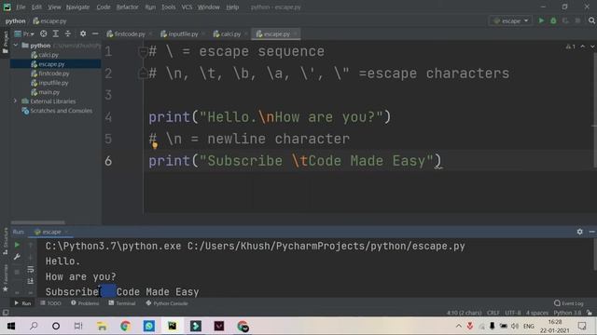The width and height of the screenshot is (597, 335).
Task: Collapse the fold marker on line 1
Action: [x=143, y=52]
